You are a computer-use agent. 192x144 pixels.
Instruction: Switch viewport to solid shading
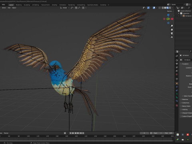165,8
